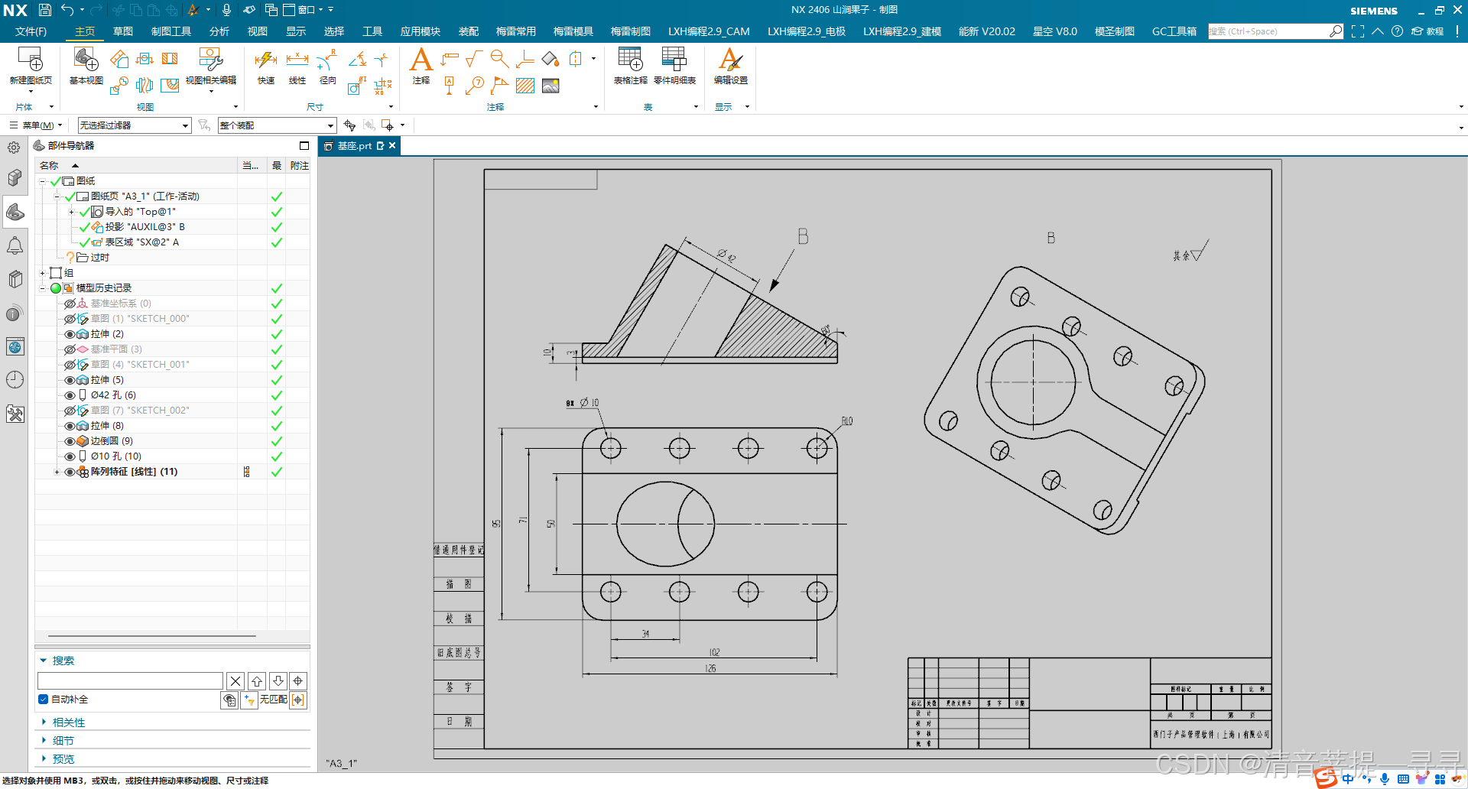This screenshot has height=789, width=1468.
Task: Click the Undo arrow in title bar
Action: (x=67, y=10)
